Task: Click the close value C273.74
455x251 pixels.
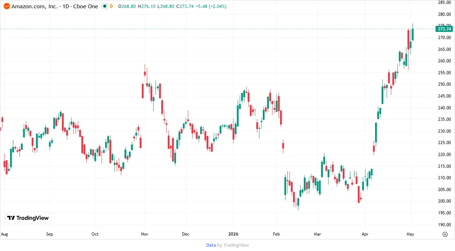Action: (185, 7)
